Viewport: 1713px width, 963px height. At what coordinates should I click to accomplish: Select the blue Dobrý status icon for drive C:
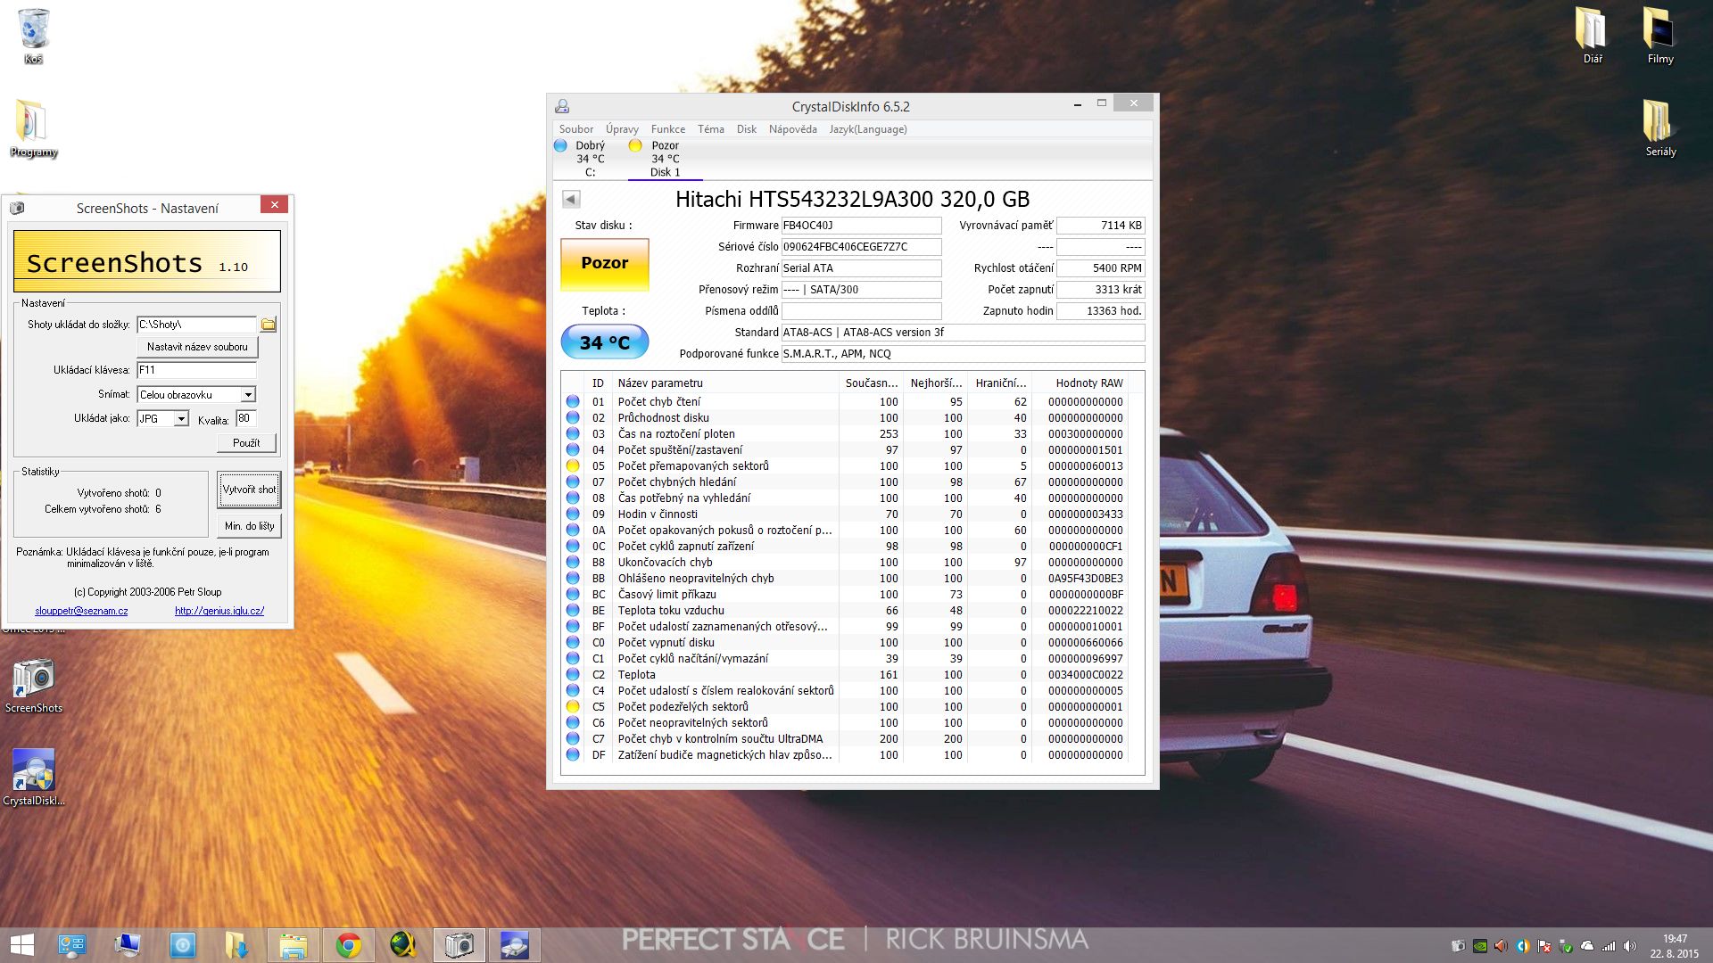(x=560, y=145)
